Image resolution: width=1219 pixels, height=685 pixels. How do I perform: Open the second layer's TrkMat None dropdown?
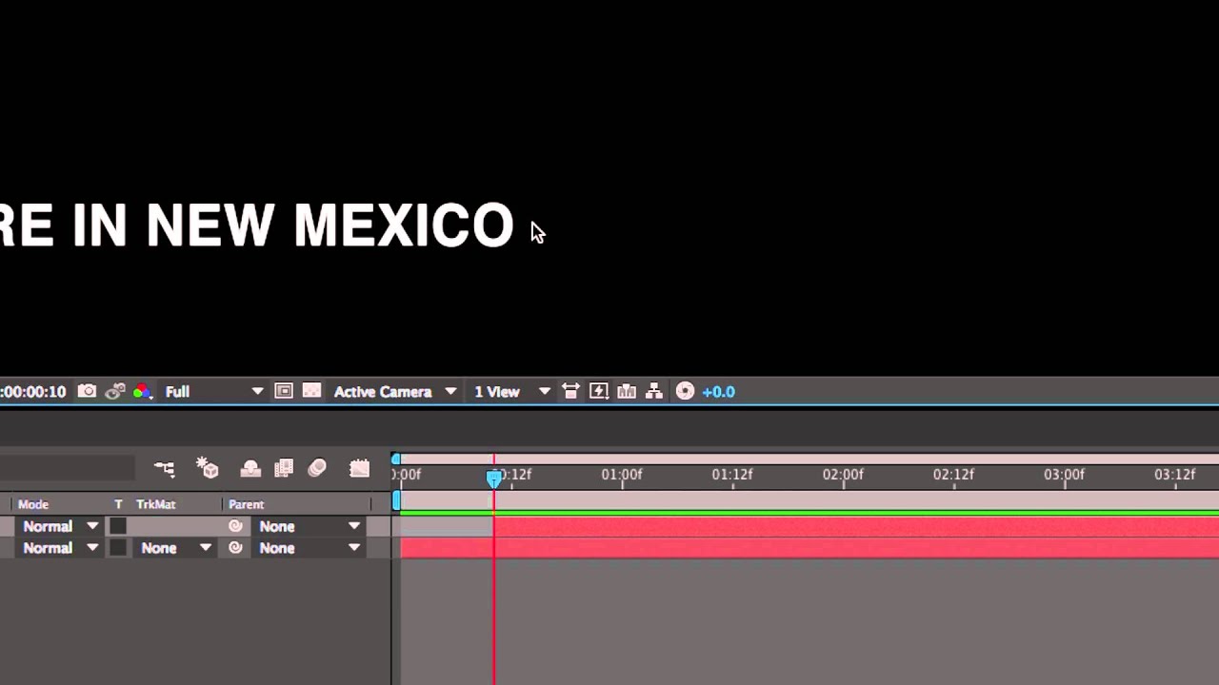coord(175,548)
